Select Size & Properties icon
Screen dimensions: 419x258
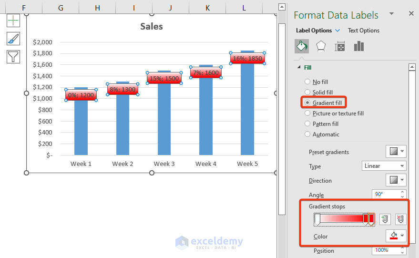coord(340,46)
